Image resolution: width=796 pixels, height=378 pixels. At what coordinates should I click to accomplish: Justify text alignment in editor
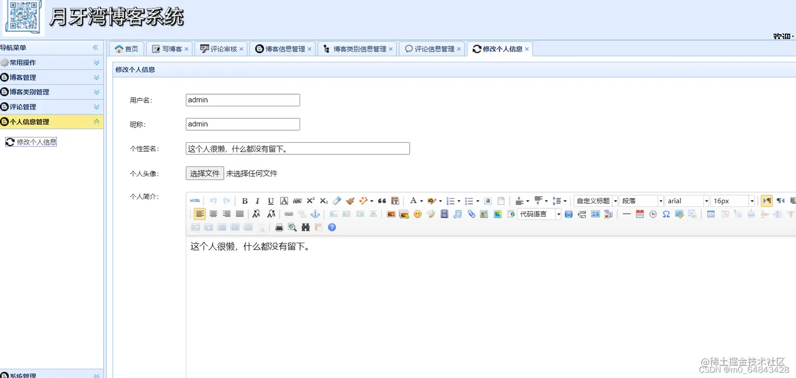(240, 214)
